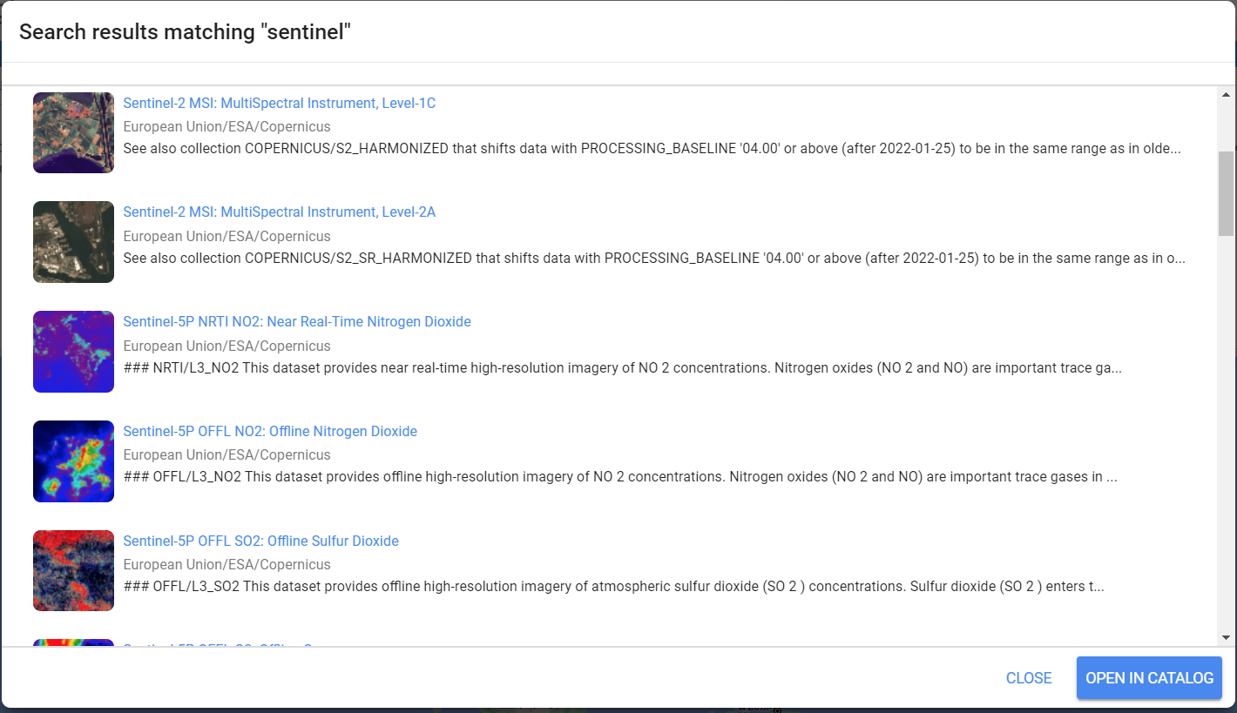Screen dimensions: 1237x713
Task: Click the search results dialog title
Action: [185, 32]
